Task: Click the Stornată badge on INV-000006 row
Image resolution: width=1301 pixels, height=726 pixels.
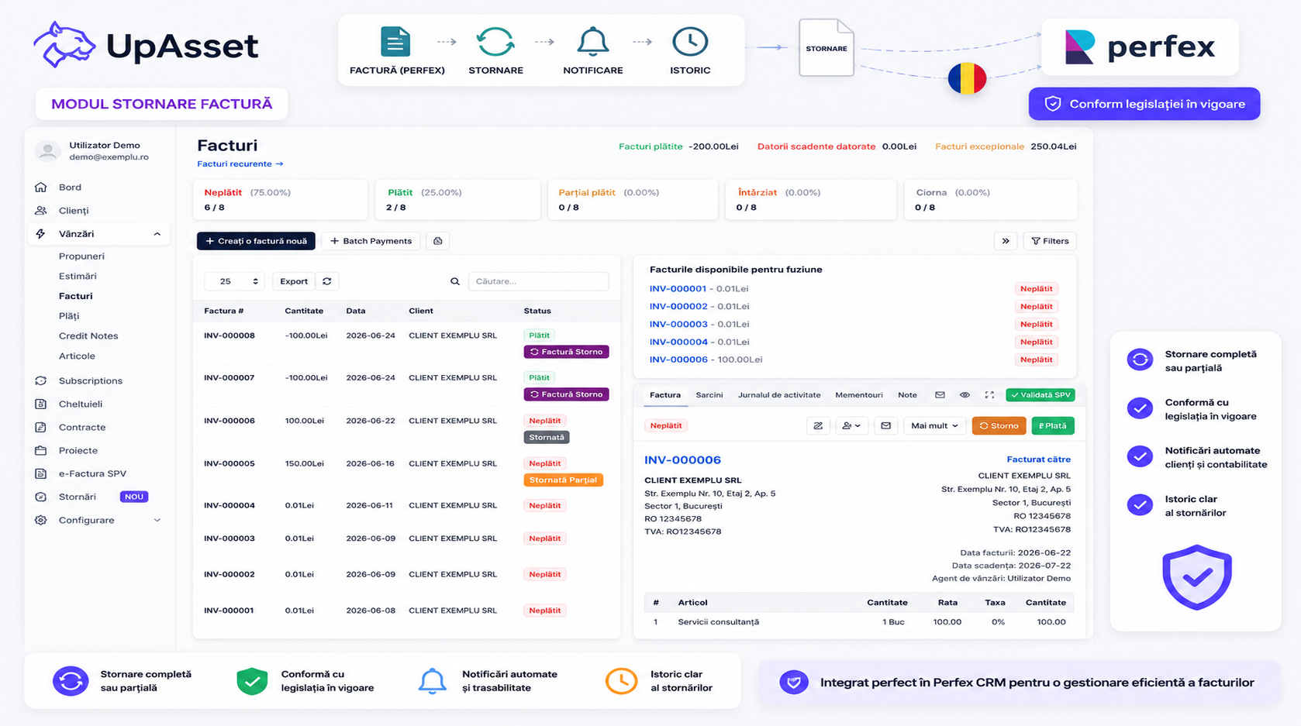Action: pyautogui.click(x=547, y=438)
